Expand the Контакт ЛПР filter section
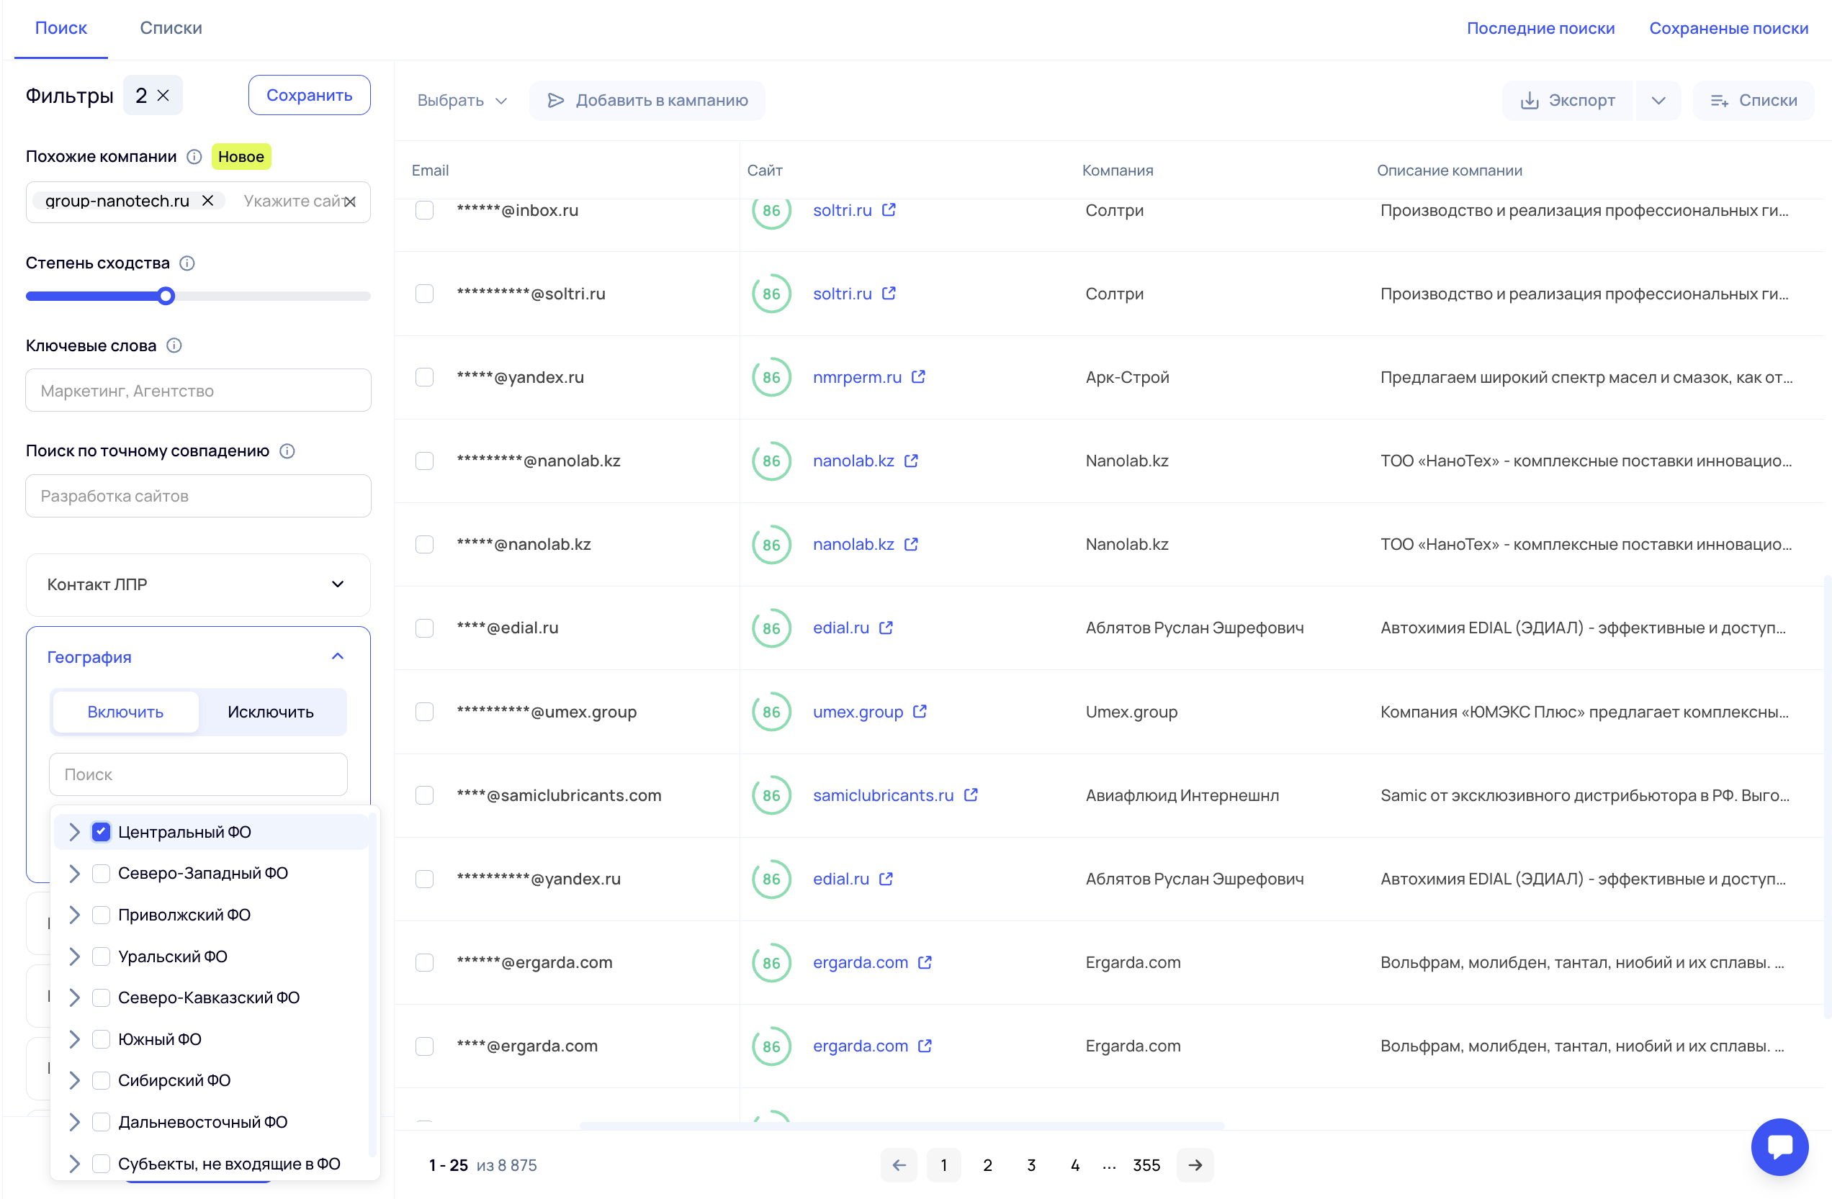Image resolution: width=1832 pixels, height=1199 pixels. 198,584
